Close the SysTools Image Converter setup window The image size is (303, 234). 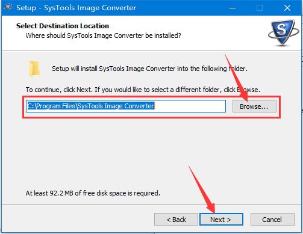287,8
